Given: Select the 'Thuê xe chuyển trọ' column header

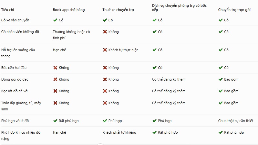Looking at the screenshot, I should tap(118, 10).
